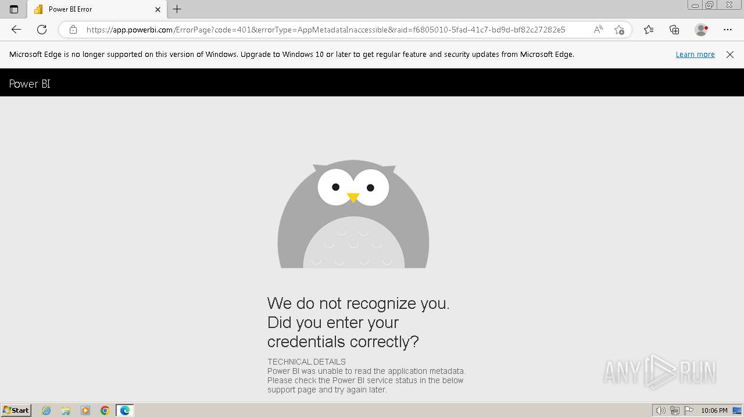
Task: Select the Power BI Error tab
Action: click(x=96, y=9)
